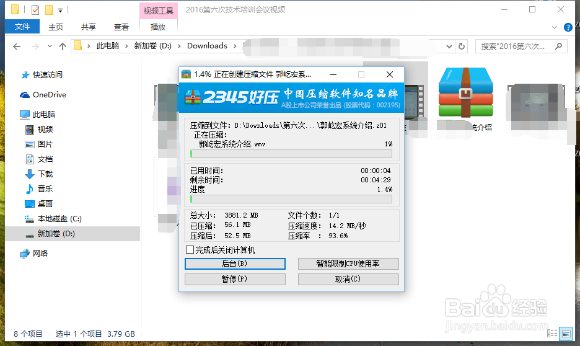Select the 2345好压 archive file icon
Image resolution: width=580 pixels, height=346 pixels.
466,92
